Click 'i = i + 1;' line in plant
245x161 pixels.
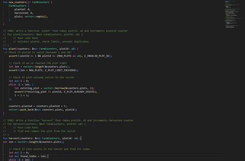(22, 95)
